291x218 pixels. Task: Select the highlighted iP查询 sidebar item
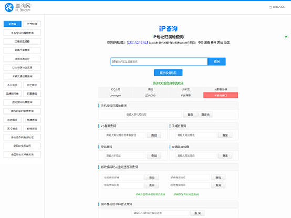13,24
